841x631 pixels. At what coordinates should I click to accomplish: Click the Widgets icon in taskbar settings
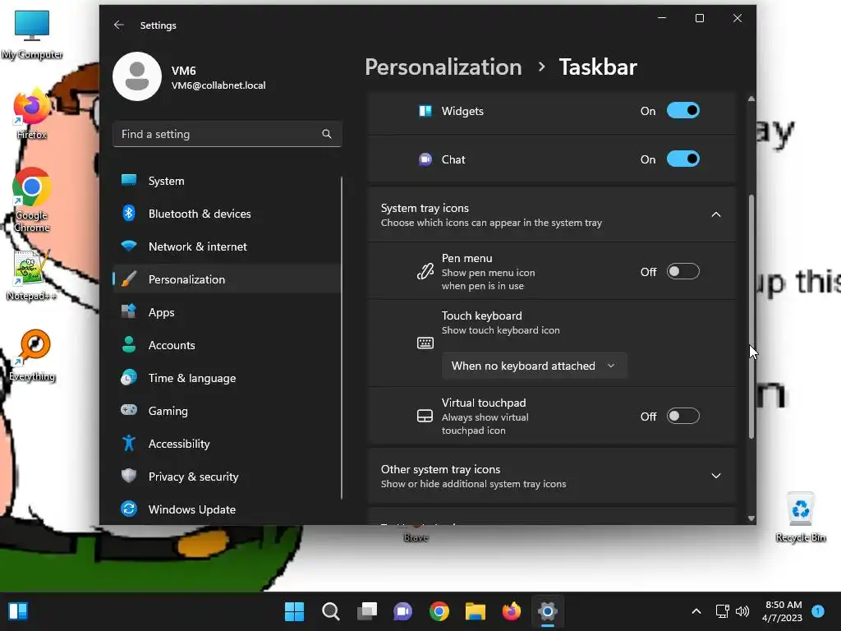(425, 111)
